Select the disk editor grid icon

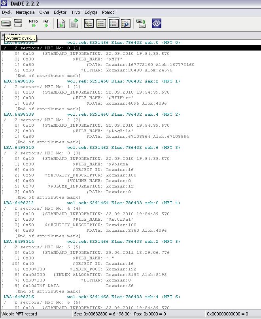113,23
